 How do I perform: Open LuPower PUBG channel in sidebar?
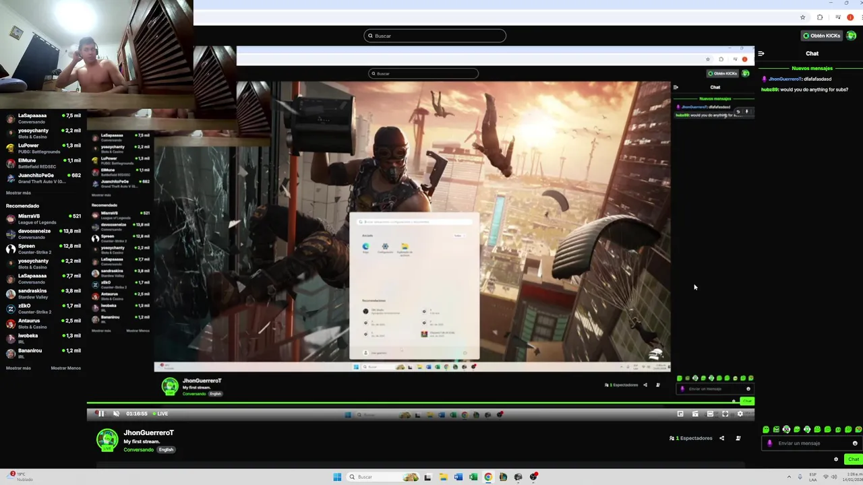[43, 148]
